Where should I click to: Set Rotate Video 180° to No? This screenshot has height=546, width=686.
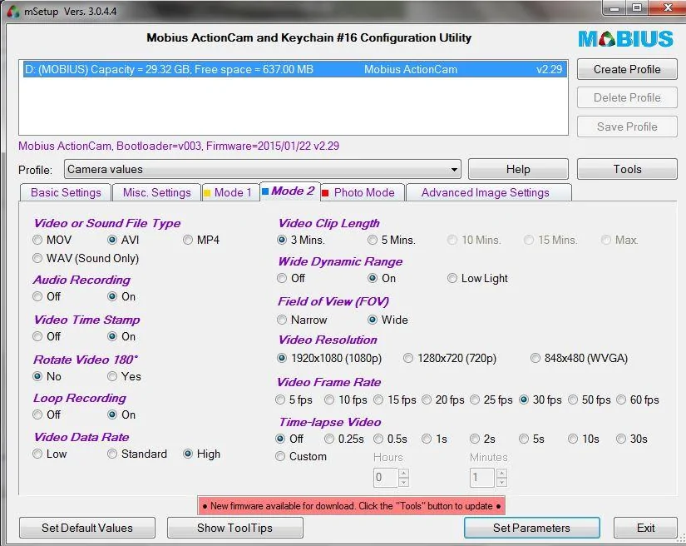coord(47,376)
